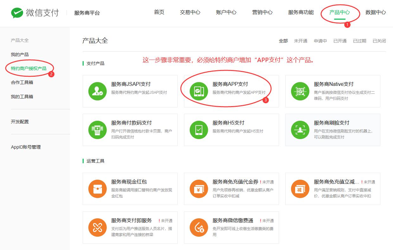
Task: Show 全部 products filter
Action: (283, 41)
